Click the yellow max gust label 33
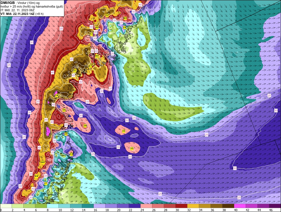Screen dimensions: 281x212 click(71, 154)
